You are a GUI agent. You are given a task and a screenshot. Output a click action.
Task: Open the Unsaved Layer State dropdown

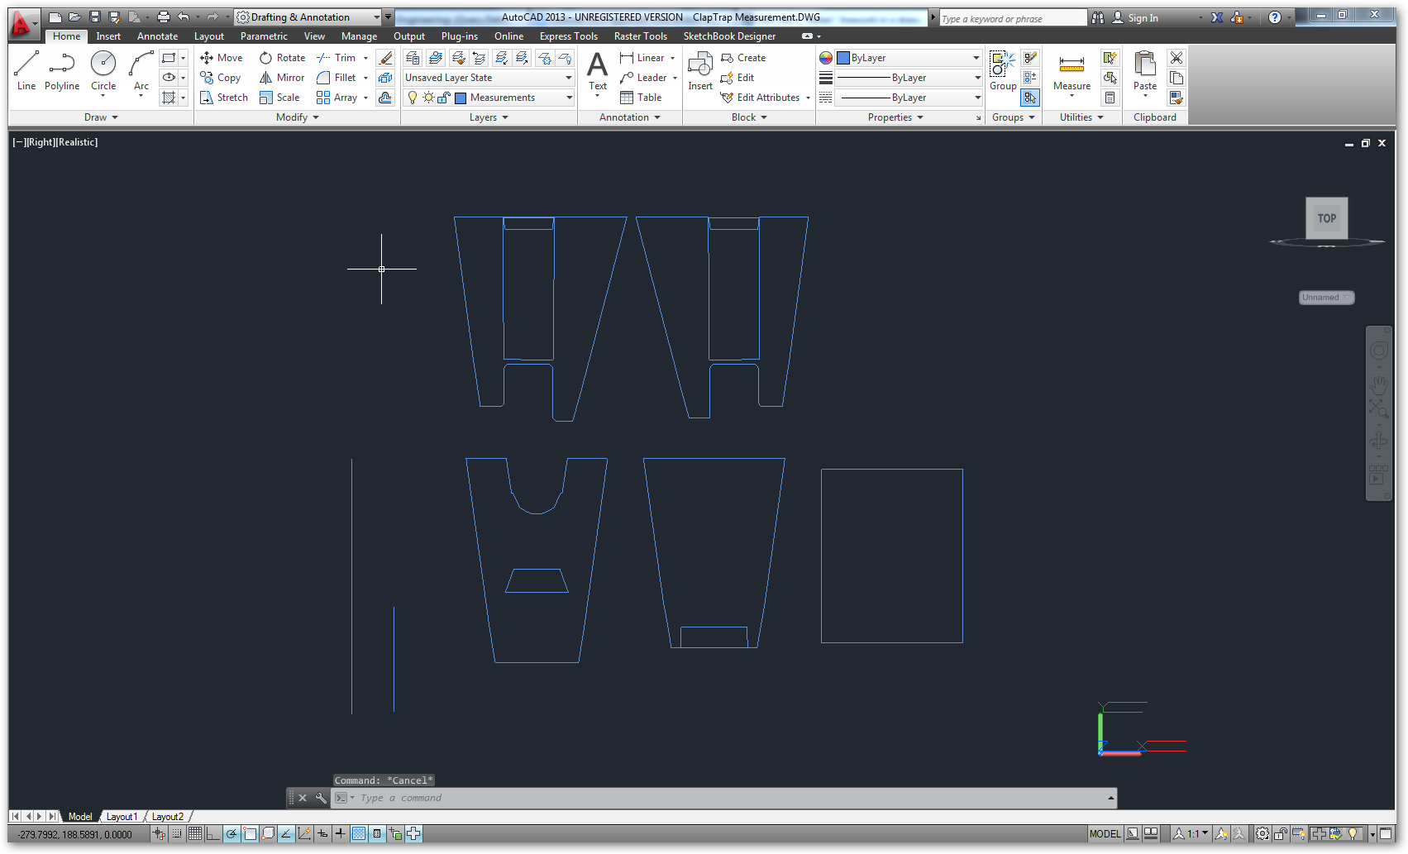pos(488,78)
